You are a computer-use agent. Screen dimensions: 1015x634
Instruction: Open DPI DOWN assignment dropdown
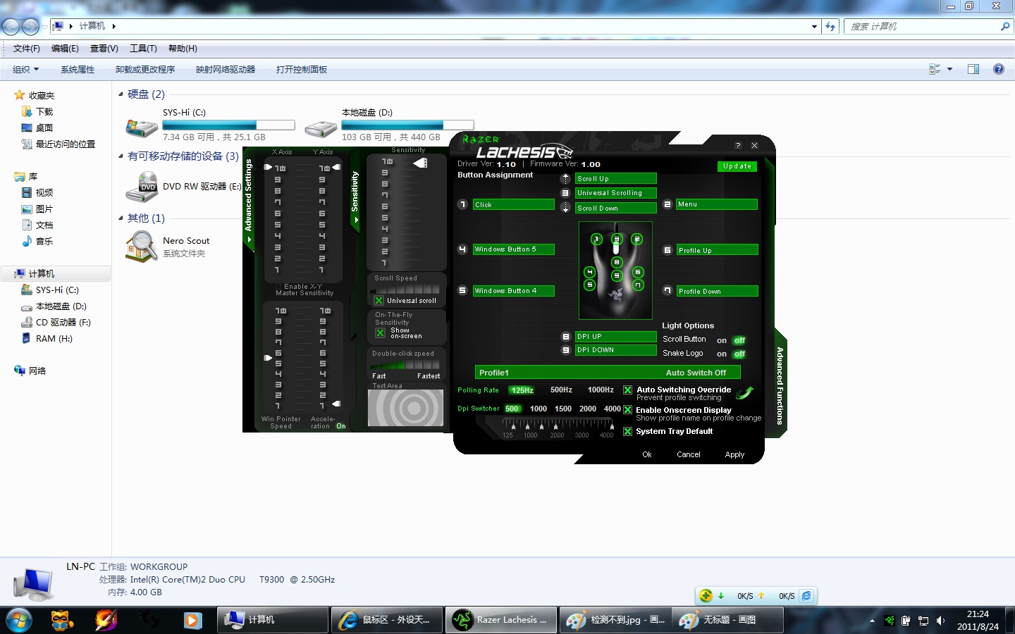[x=615, y=350]
